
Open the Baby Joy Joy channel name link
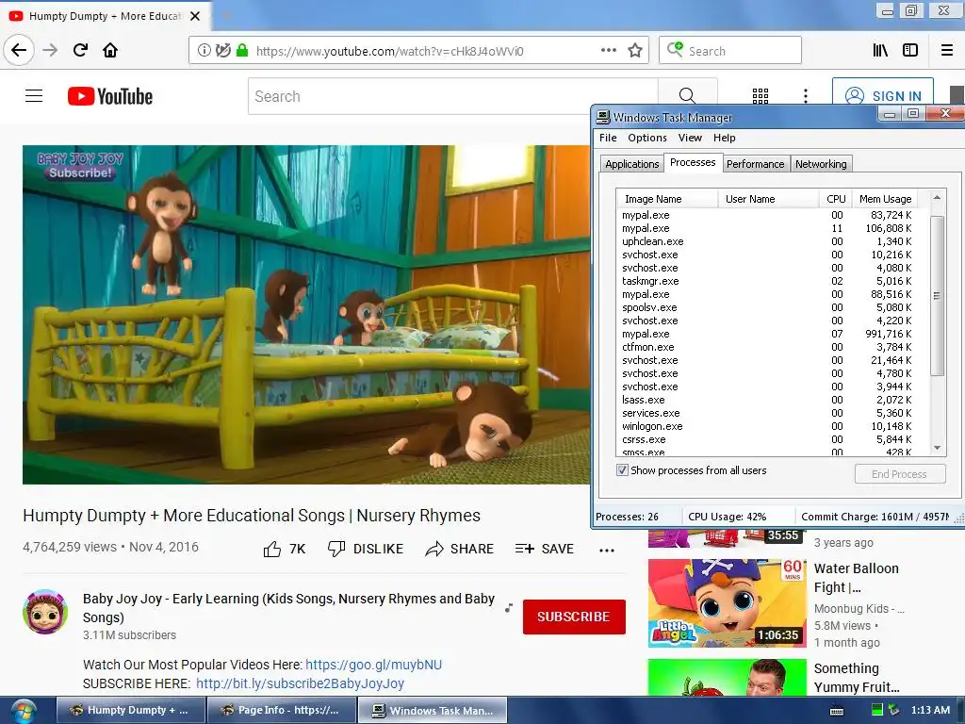coord(288,608)
